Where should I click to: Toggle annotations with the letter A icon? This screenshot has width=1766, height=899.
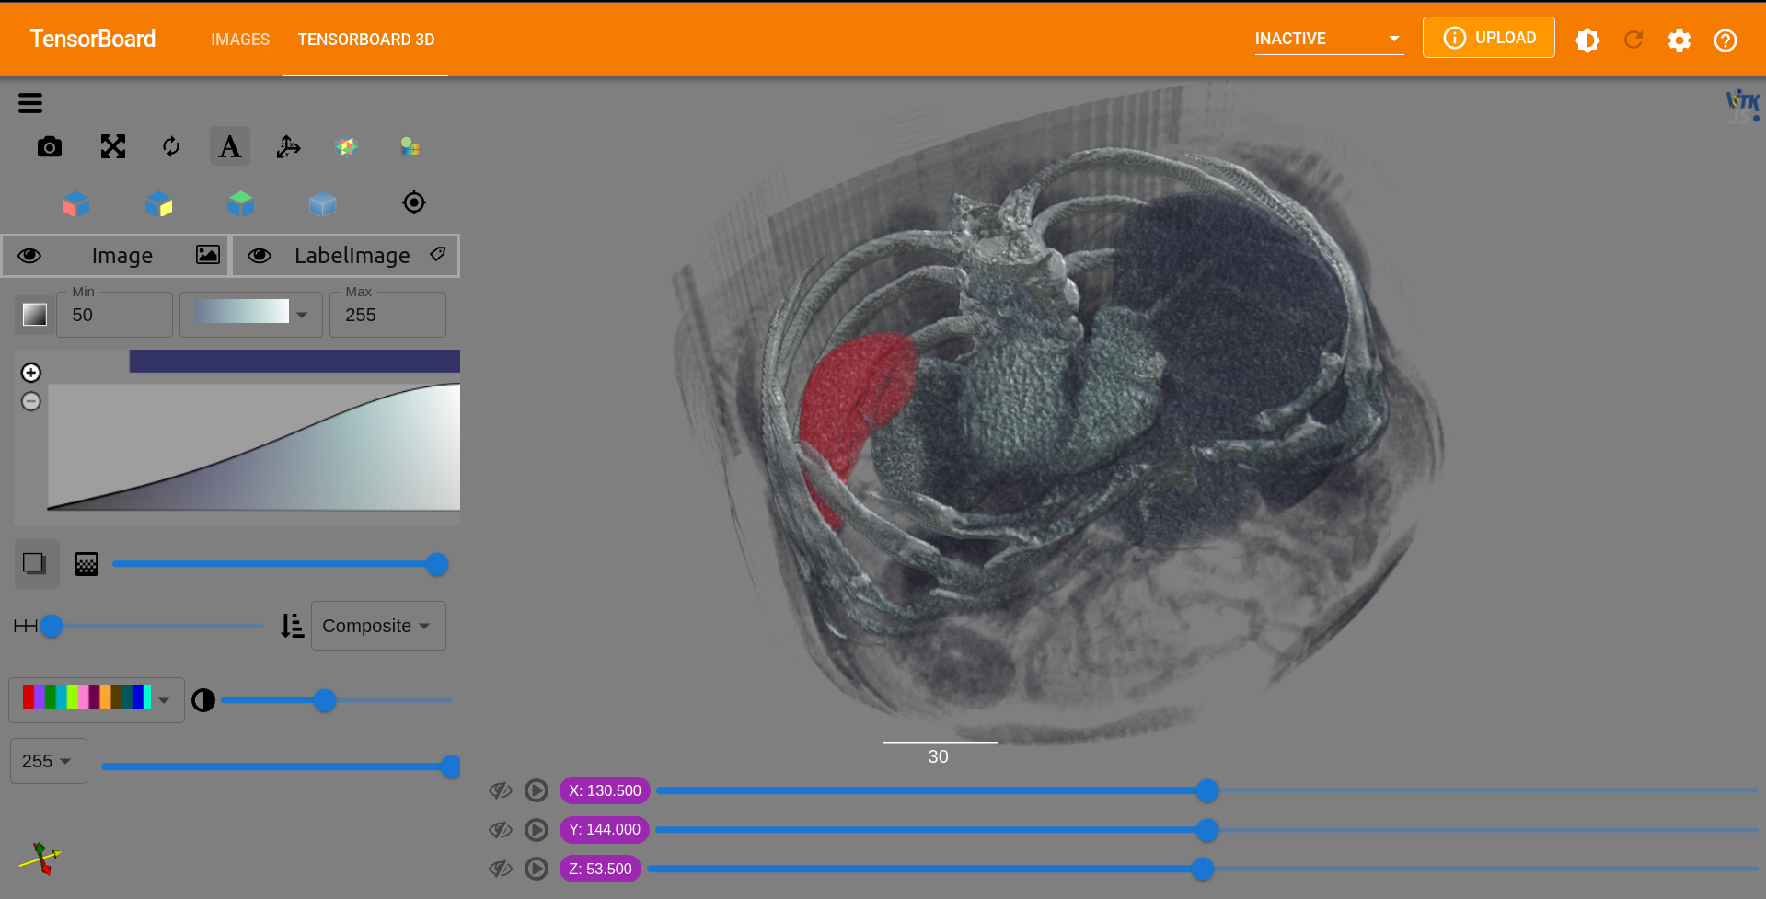[230, 147]
